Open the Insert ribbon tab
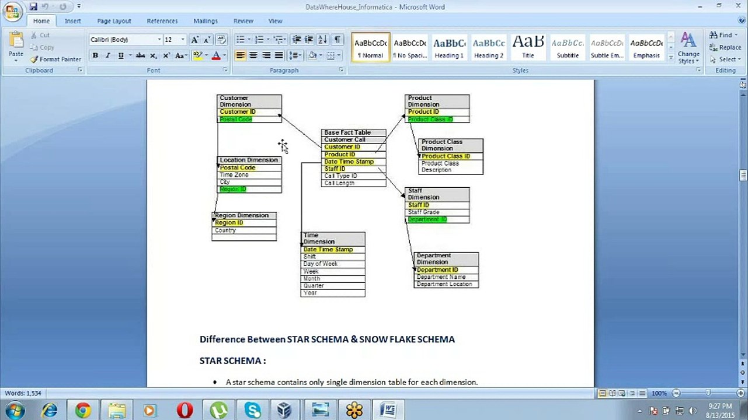 (x=73, y=21)
